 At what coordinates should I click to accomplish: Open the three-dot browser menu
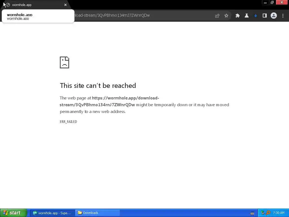[x=283, y=16]
